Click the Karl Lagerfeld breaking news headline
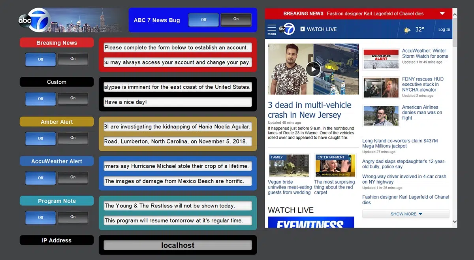The image size is (474, 260). pyautogui.click(x=375, y=13)
